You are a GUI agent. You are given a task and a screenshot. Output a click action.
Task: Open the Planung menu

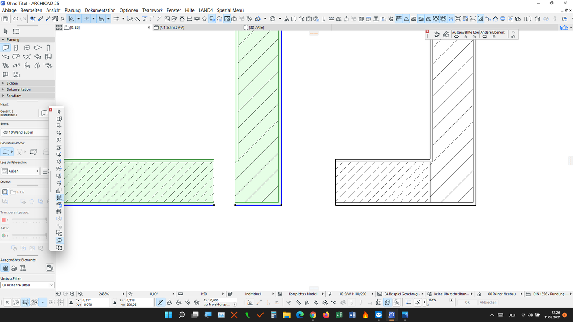[x=73, y=10]
